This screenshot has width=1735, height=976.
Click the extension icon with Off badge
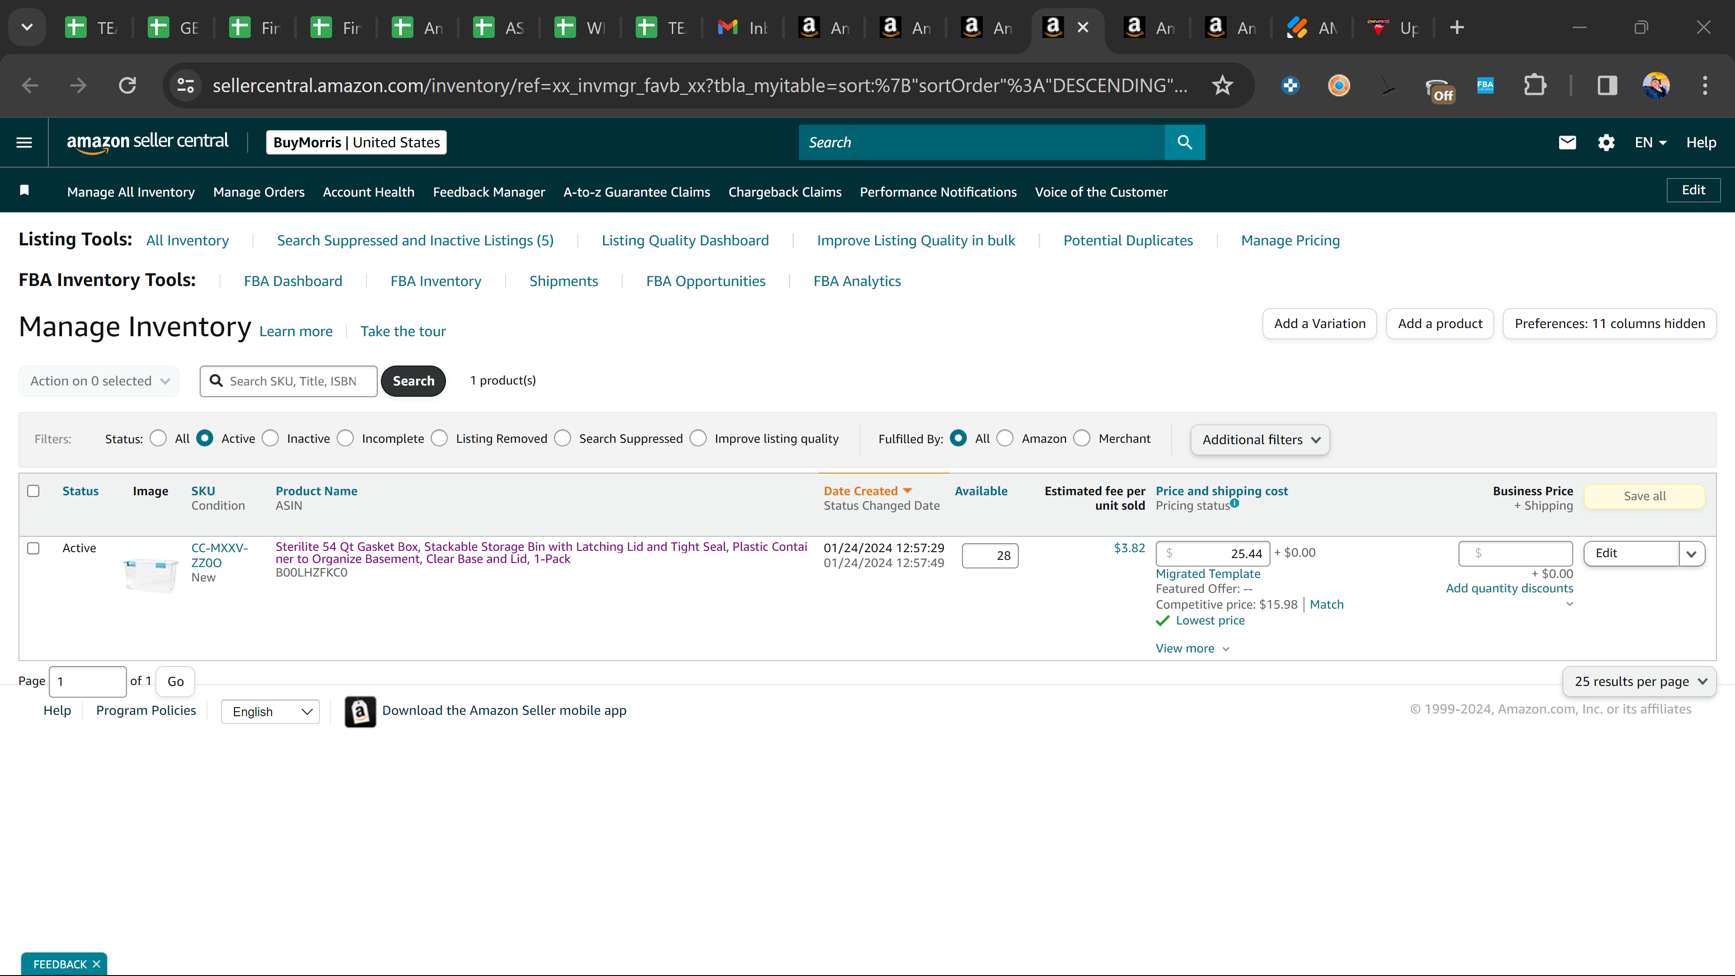(1440, 88)
